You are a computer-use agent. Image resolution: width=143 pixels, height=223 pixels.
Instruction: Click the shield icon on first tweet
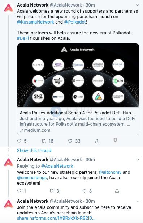(115, 140)
